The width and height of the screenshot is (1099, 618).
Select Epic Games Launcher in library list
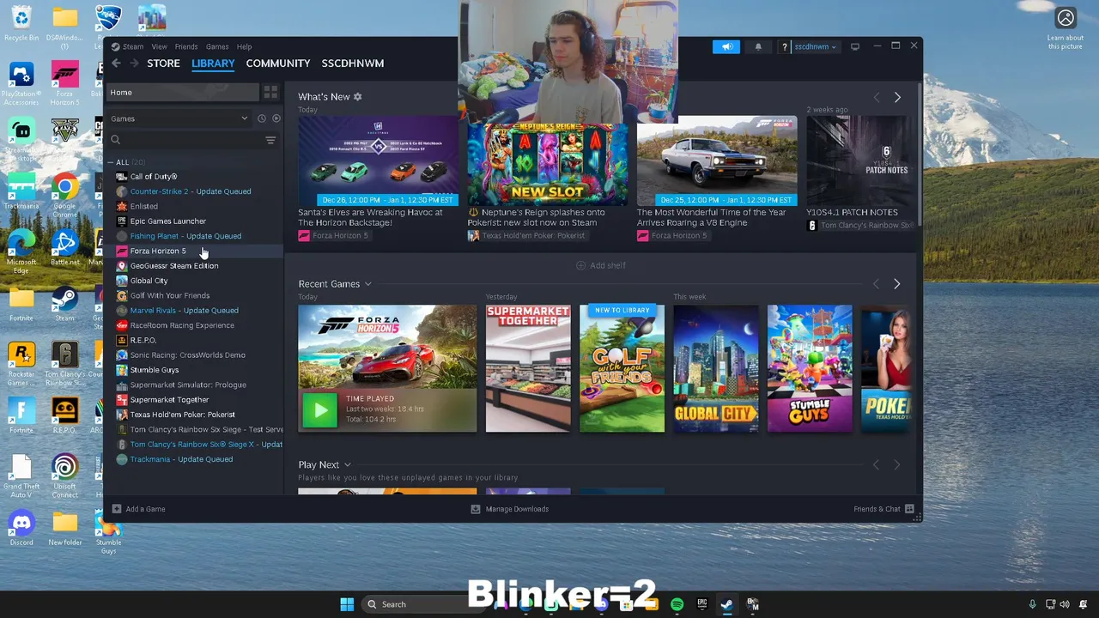click(x=168, y=221)
